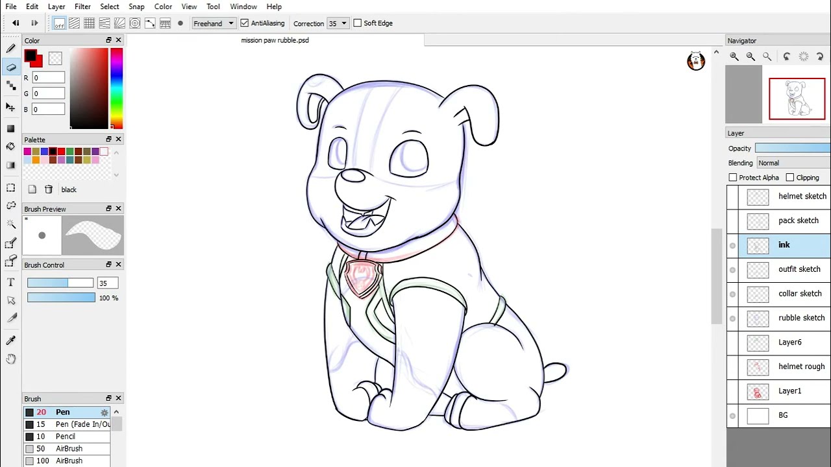This screenshot has width=831, height=467.
Task: Select the helmet sketch layer
Action: pyautogui.click(x=778, y=197)
